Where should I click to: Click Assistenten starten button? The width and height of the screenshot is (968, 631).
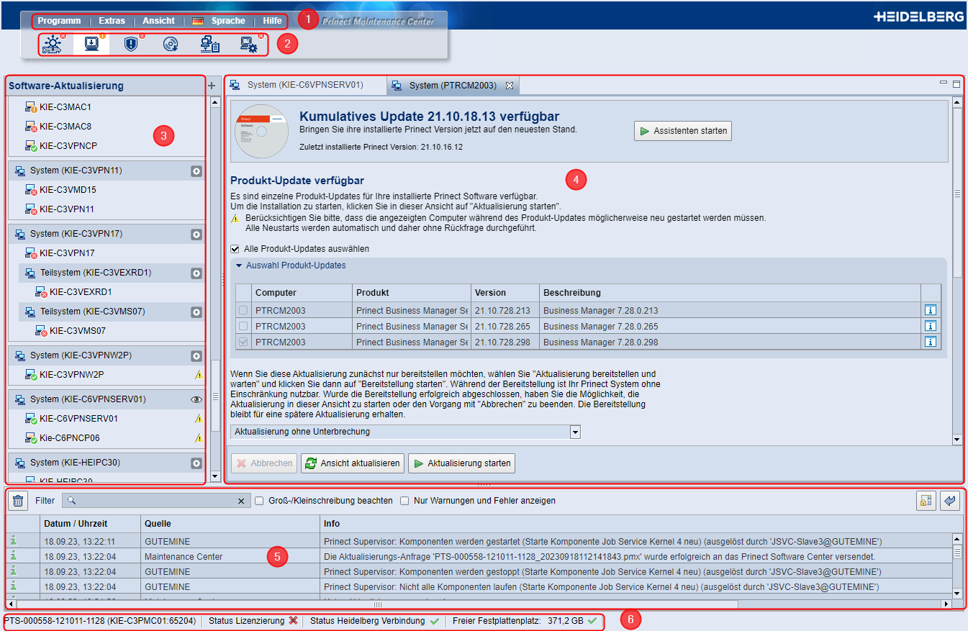(683, 131)
